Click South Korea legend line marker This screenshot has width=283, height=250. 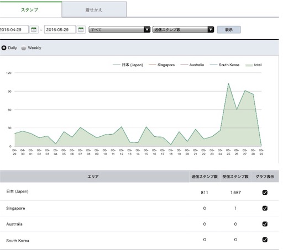[213, 65]
